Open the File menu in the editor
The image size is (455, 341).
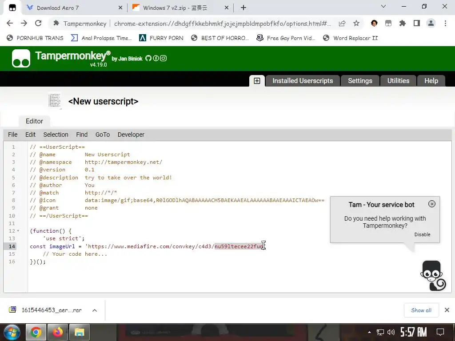click(x=13, y=135)
